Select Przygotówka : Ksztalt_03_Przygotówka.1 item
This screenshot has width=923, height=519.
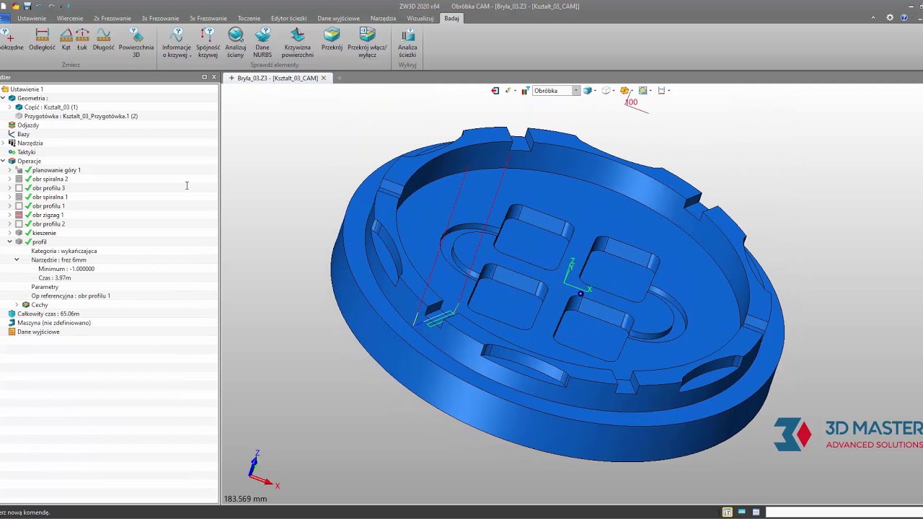click(81, 116)
